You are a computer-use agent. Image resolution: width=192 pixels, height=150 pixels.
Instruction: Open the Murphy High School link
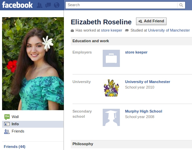click(144, 111)
